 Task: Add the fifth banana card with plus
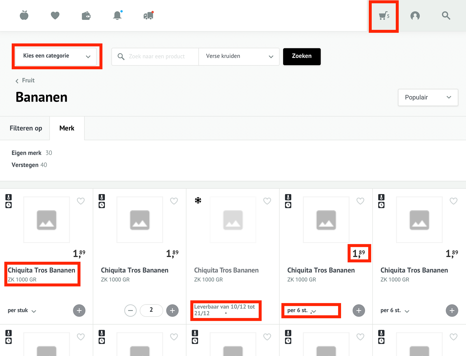(452, 311)
